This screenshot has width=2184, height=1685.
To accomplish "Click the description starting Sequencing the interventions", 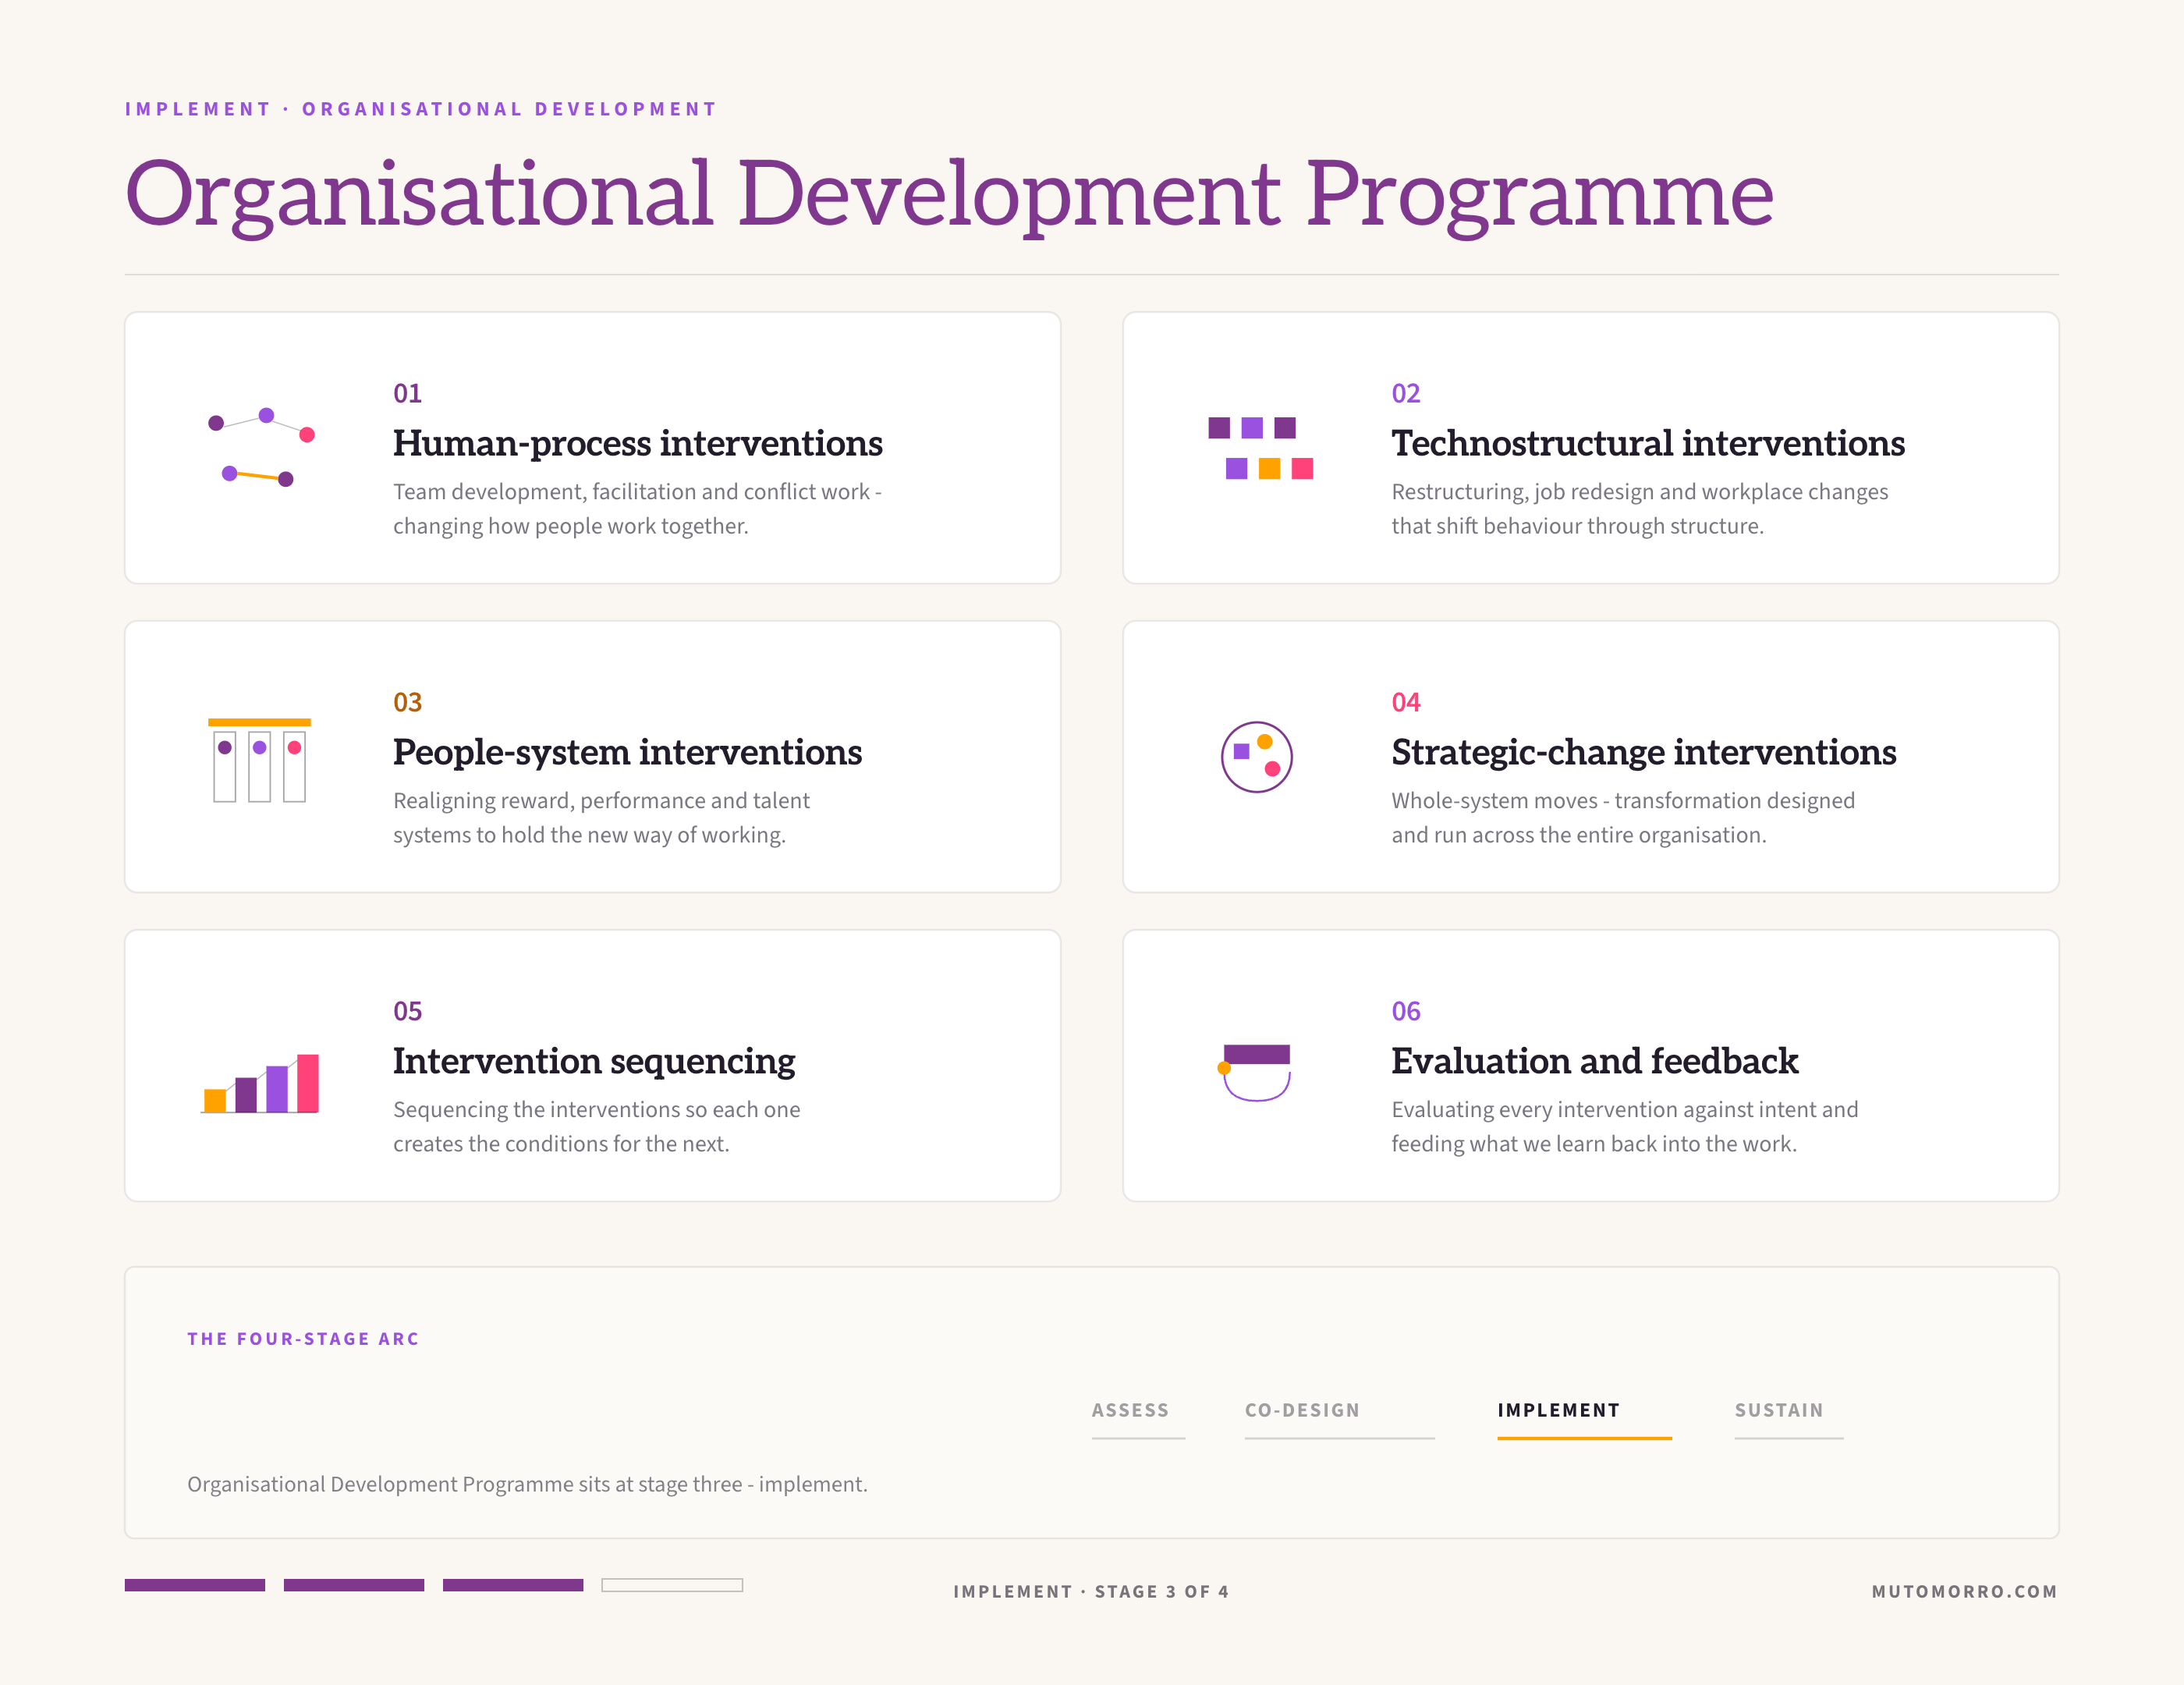I will (596, 1127).
